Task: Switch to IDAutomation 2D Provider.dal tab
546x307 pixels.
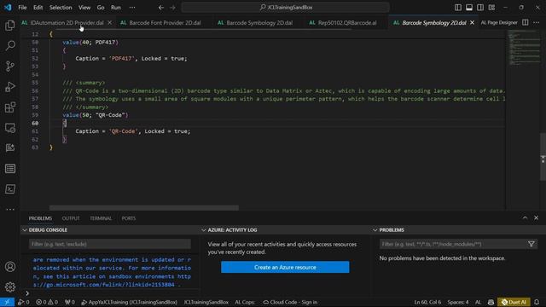Action: [x=67, y=23]
